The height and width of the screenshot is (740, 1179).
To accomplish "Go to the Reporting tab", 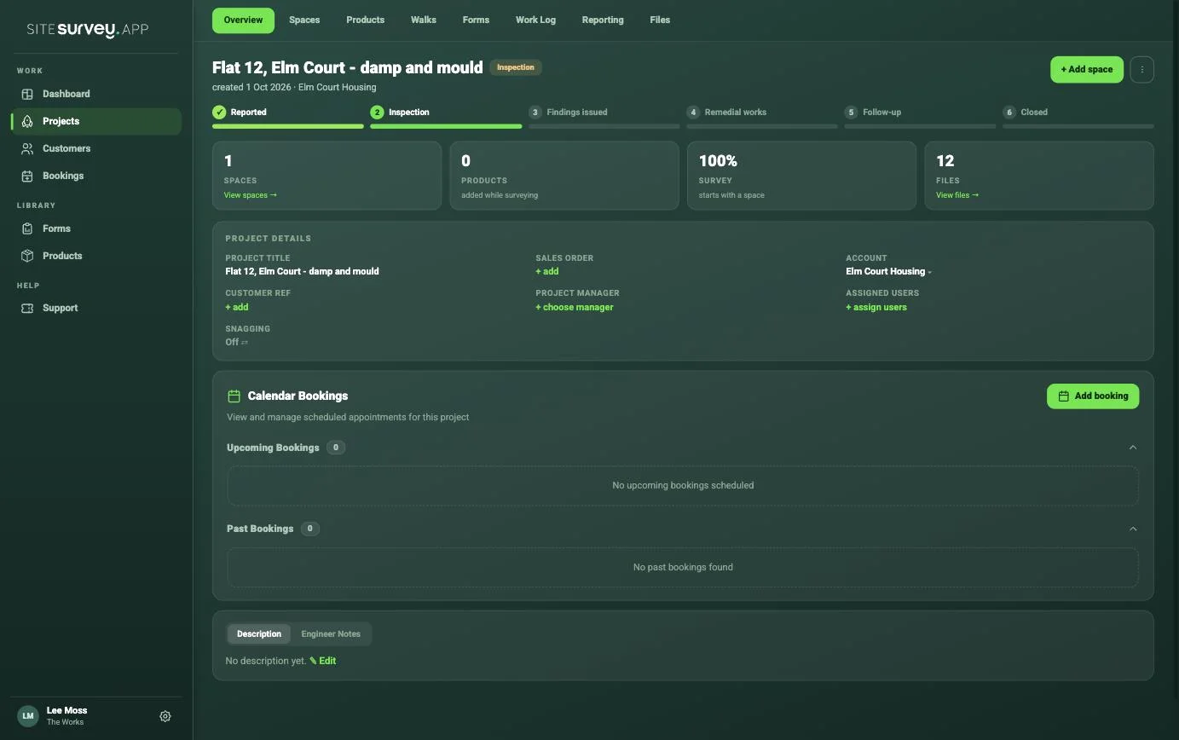I will point(603,20).
